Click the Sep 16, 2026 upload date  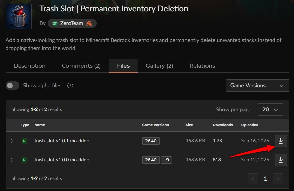coord(255,141)
